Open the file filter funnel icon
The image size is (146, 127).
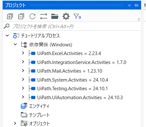point(77,17)
